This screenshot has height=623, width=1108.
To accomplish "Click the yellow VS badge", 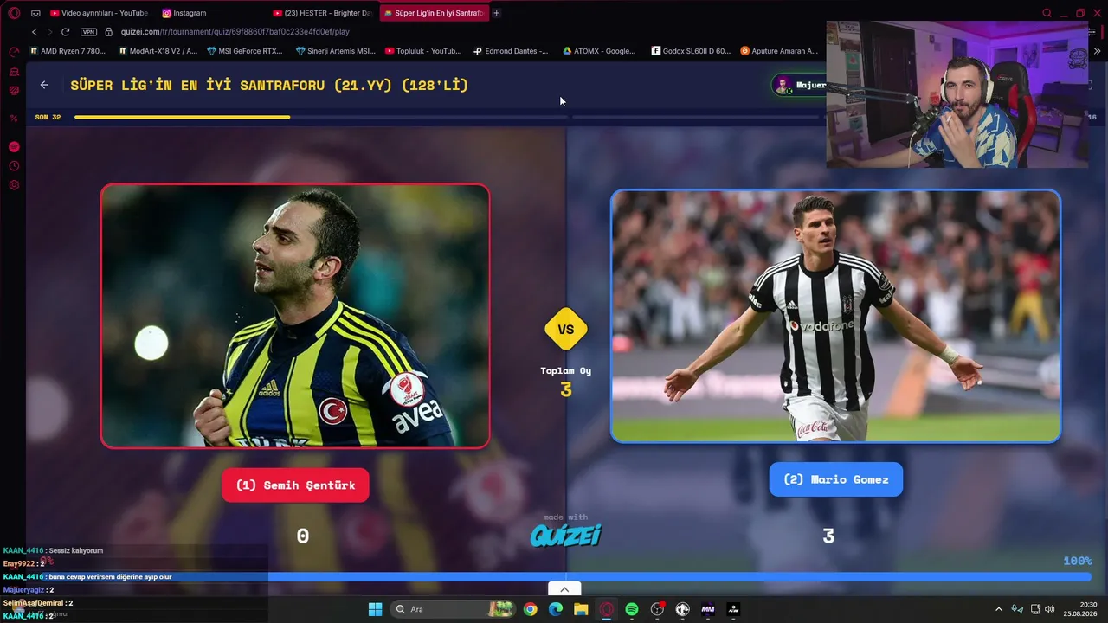I will (x=566, y=329).
